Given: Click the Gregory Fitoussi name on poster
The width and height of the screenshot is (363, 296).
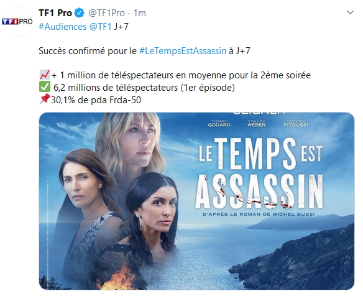Looking at the screenshot, I should [296, 124].
